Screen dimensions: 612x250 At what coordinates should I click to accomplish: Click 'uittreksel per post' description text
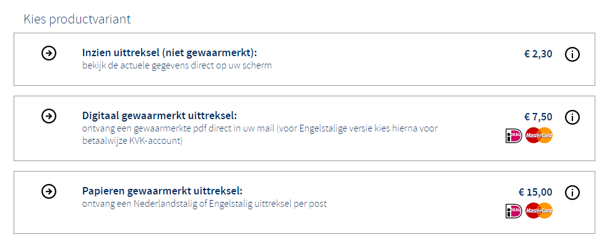[204, 203]
